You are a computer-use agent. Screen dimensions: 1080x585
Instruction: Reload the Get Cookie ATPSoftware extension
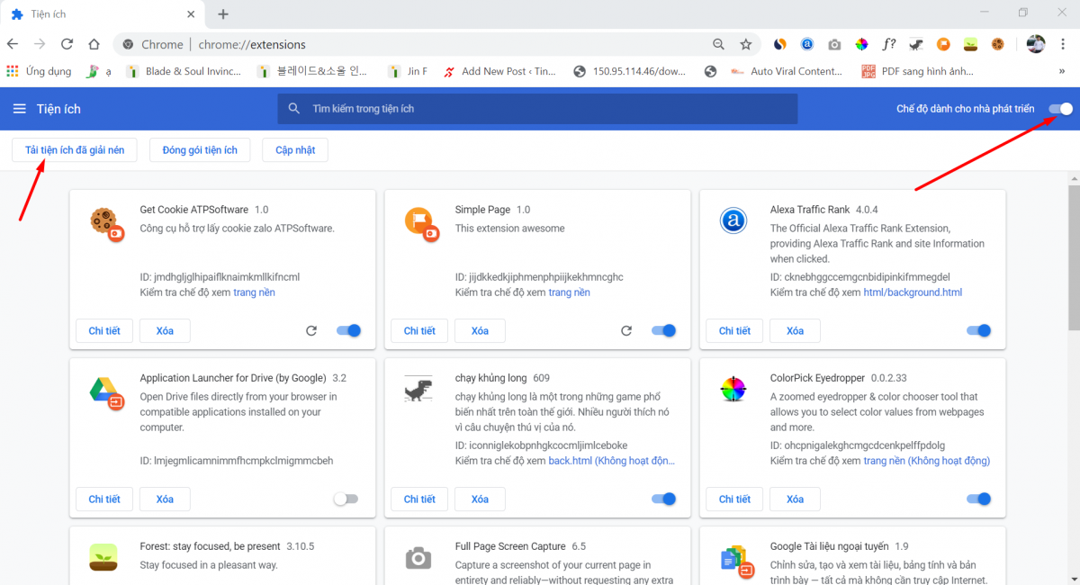pos(311,331)
